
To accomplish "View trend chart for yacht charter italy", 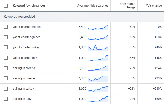I will [98, 58].
